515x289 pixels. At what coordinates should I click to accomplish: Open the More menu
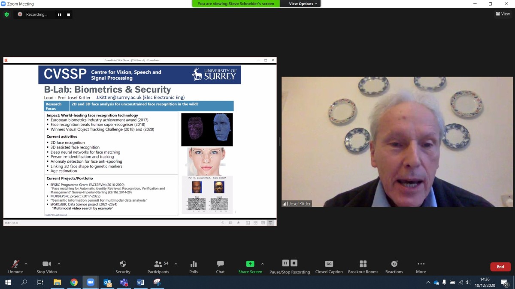(421, 264)
